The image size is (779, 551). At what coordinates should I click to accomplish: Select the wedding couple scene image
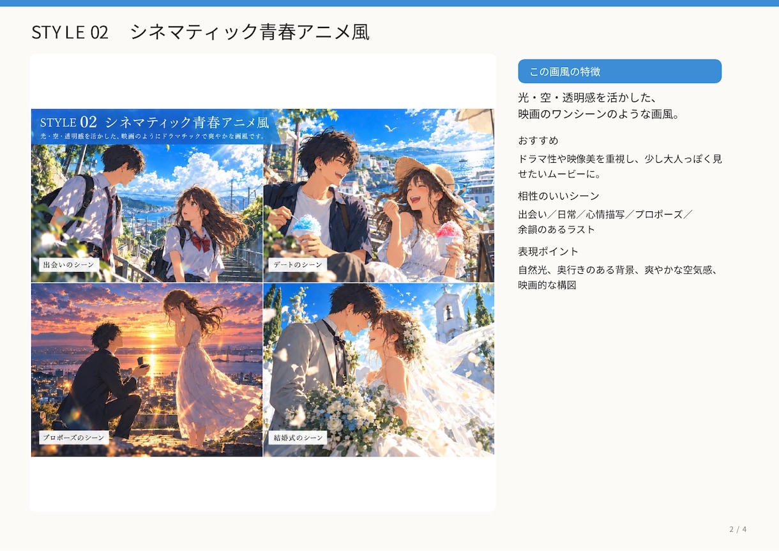(379, 370)
